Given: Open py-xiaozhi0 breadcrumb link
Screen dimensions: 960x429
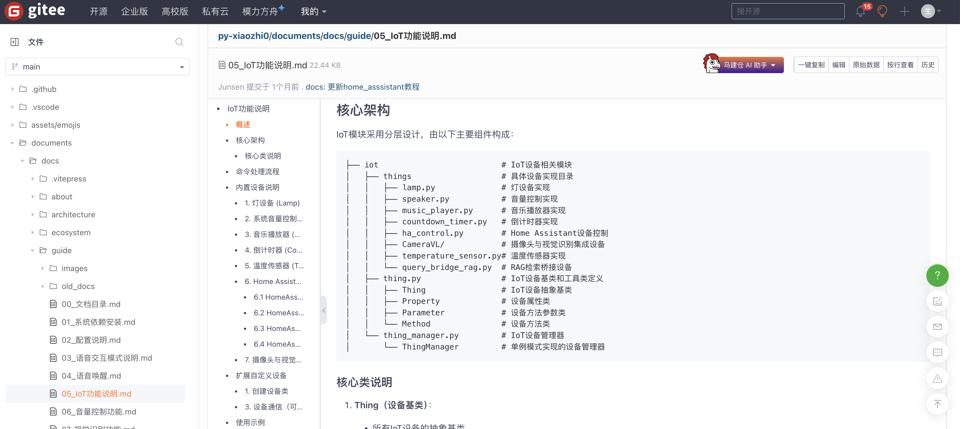Looking at the screenshot, I should [243, 36].
